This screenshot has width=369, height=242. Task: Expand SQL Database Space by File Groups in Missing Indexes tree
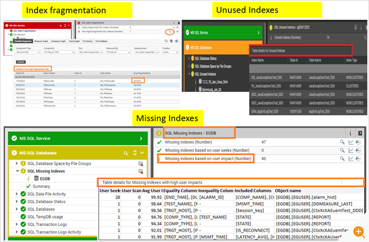pos(16,163)
